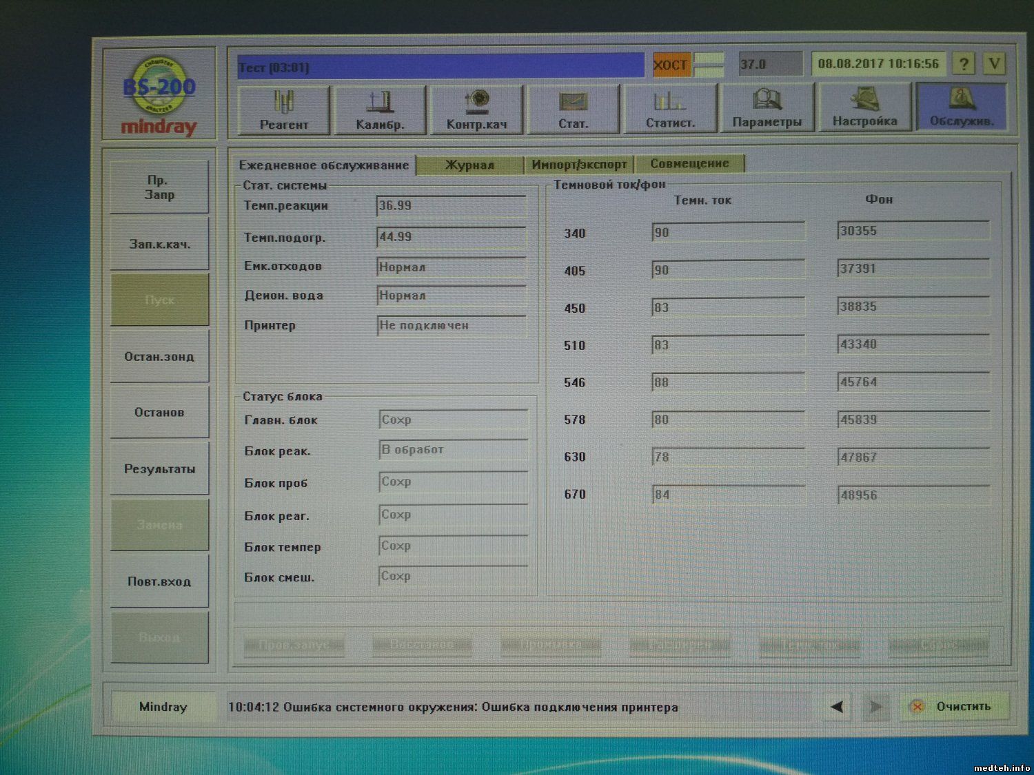Open the Калибр. calibration icon
Screen dimensions: 1034x775
click(380, 109)
